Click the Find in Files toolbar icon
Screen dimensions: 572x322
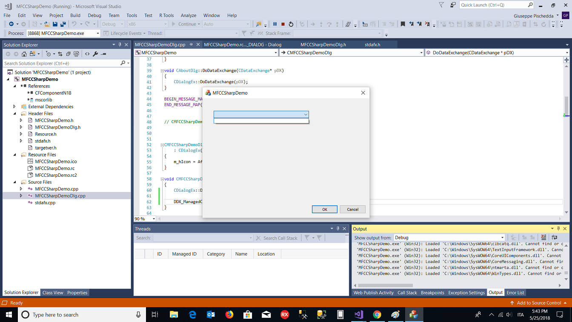(258, 24)
